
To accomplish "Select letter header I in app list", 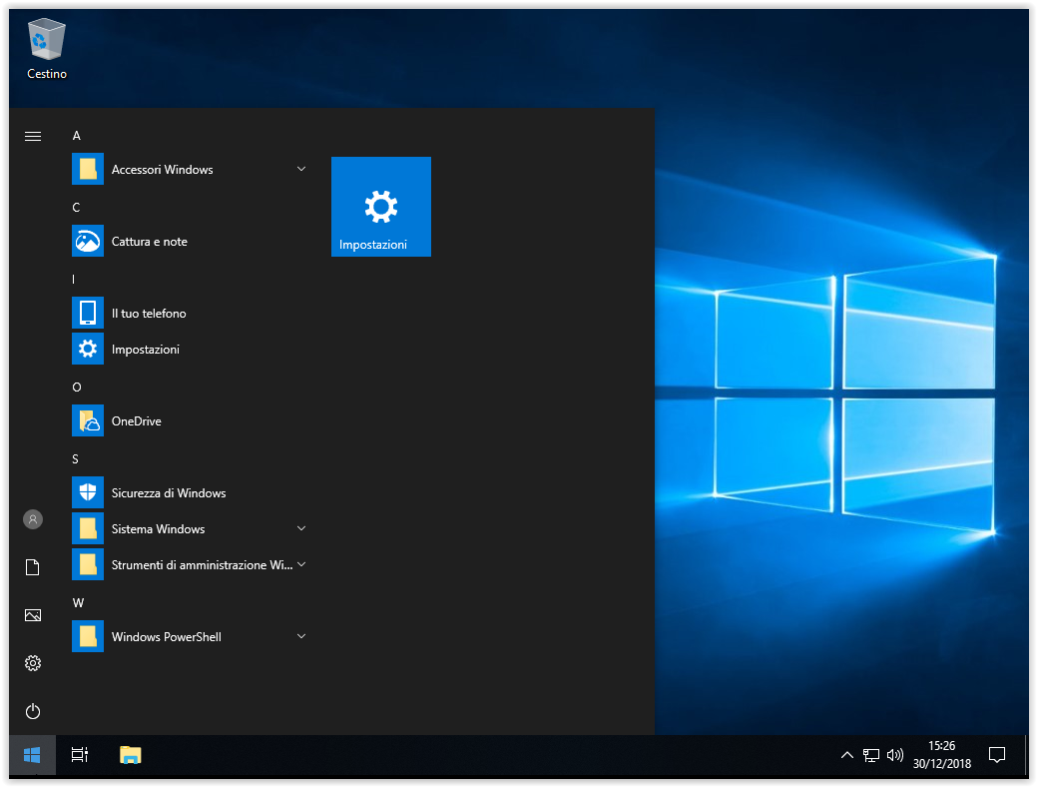I will pyautogui.click(x=74, y=280).
